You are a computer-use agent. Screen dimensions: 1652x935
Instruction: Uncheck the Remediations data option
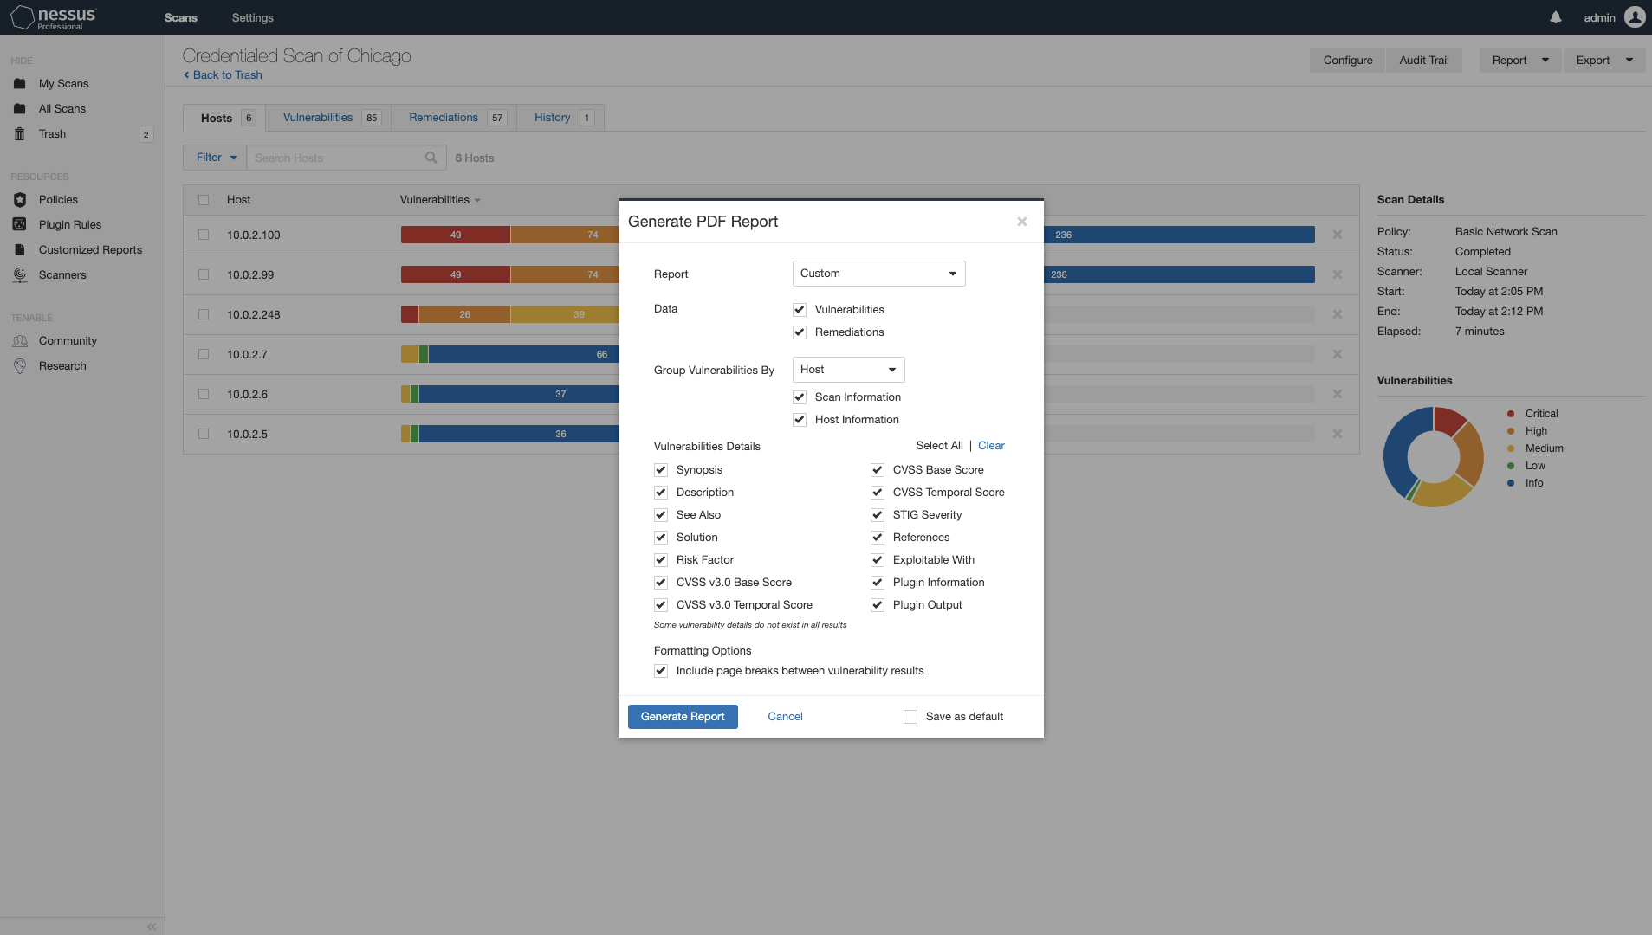[799, 332]
